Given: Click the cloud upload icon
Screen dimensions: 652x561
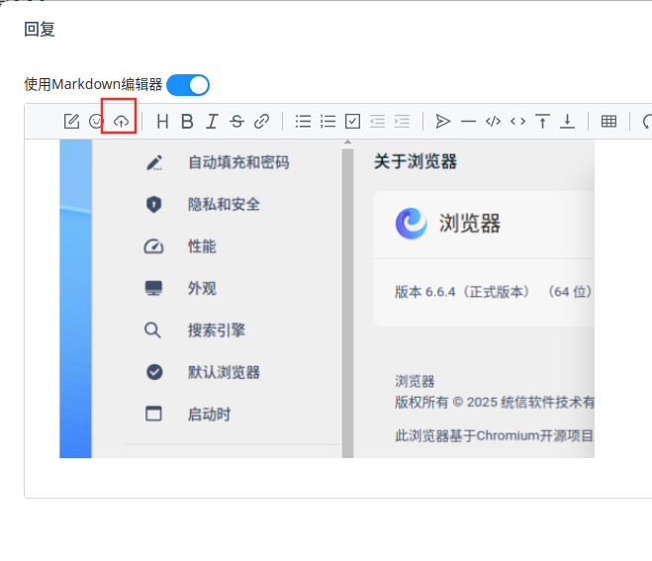Looking at the screenshot, I should click(x=121, y=122).
